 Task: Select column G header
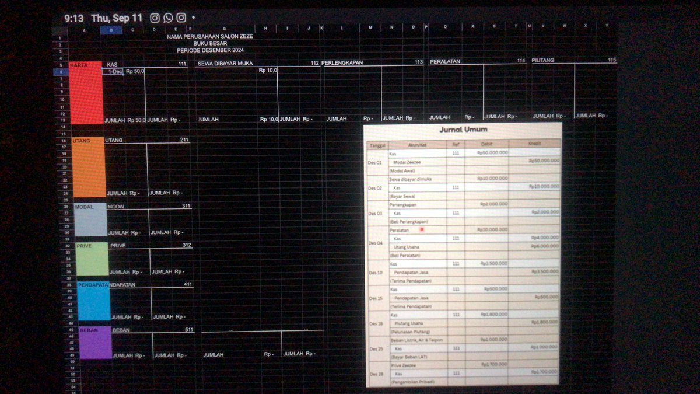coord(225,28)
